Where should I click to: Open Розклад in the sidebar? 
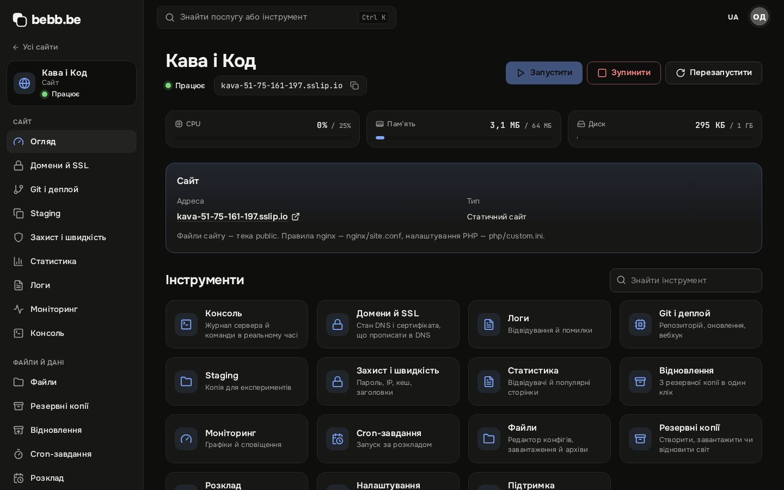(71, 478)
